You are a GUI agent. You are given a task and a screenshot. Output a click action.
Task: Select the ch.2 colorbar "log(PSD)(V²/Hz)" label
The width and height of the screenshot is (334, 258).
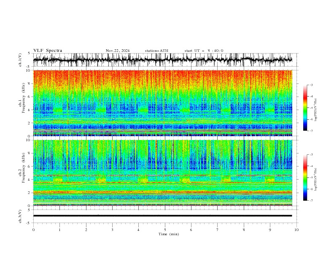click(x=316, y=179)
